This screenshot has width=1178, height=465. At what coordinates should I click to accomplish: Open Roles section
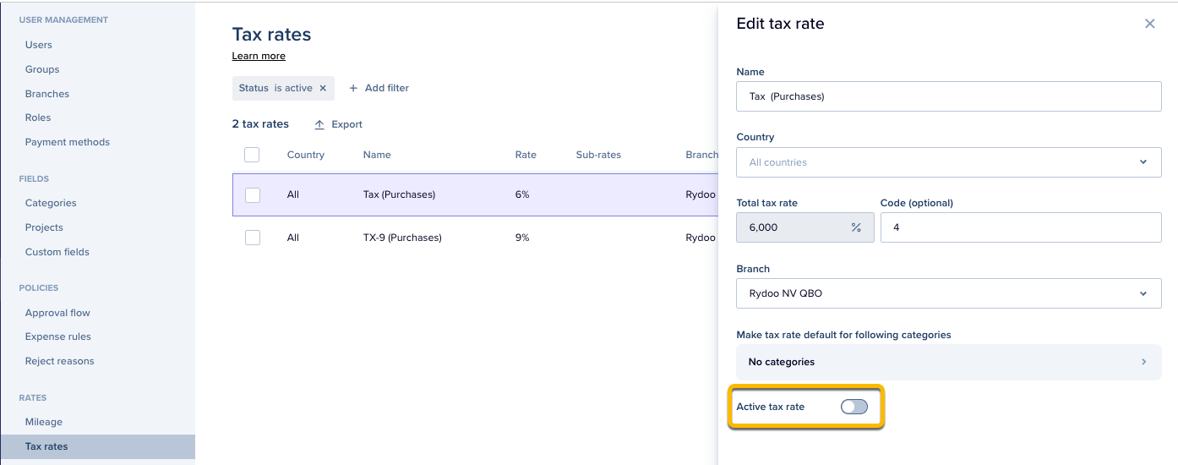pos(38,118)
